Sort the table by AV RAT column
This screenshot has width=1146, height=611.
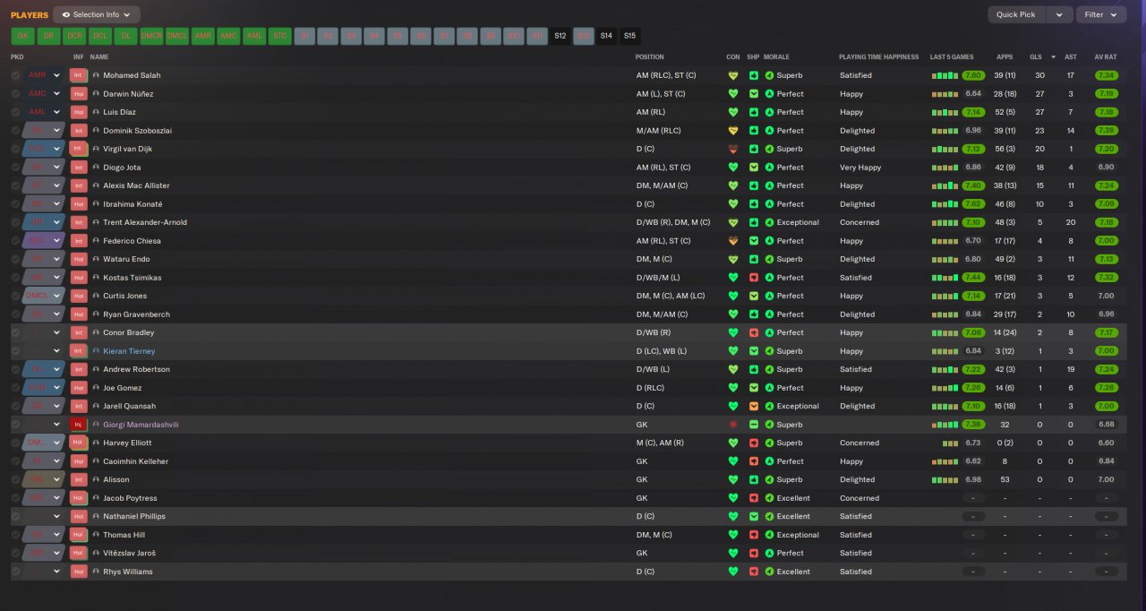click(x=1106, y=56)
